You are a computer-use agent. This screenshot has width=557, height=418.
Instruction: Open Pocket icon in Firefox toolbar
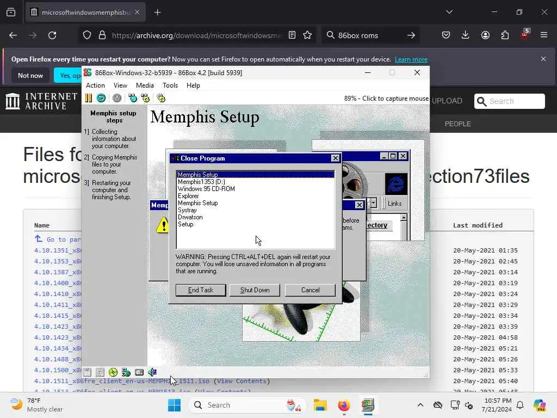(x=446, y=35)
